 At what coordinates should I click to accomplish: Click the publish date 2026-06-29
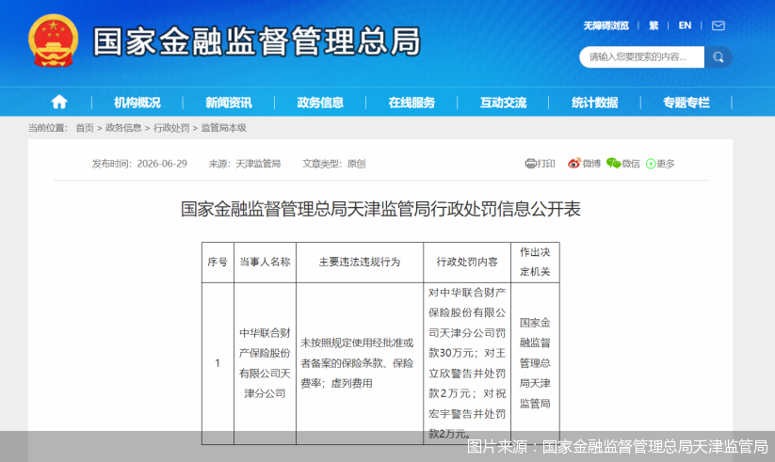coord(162,164)
